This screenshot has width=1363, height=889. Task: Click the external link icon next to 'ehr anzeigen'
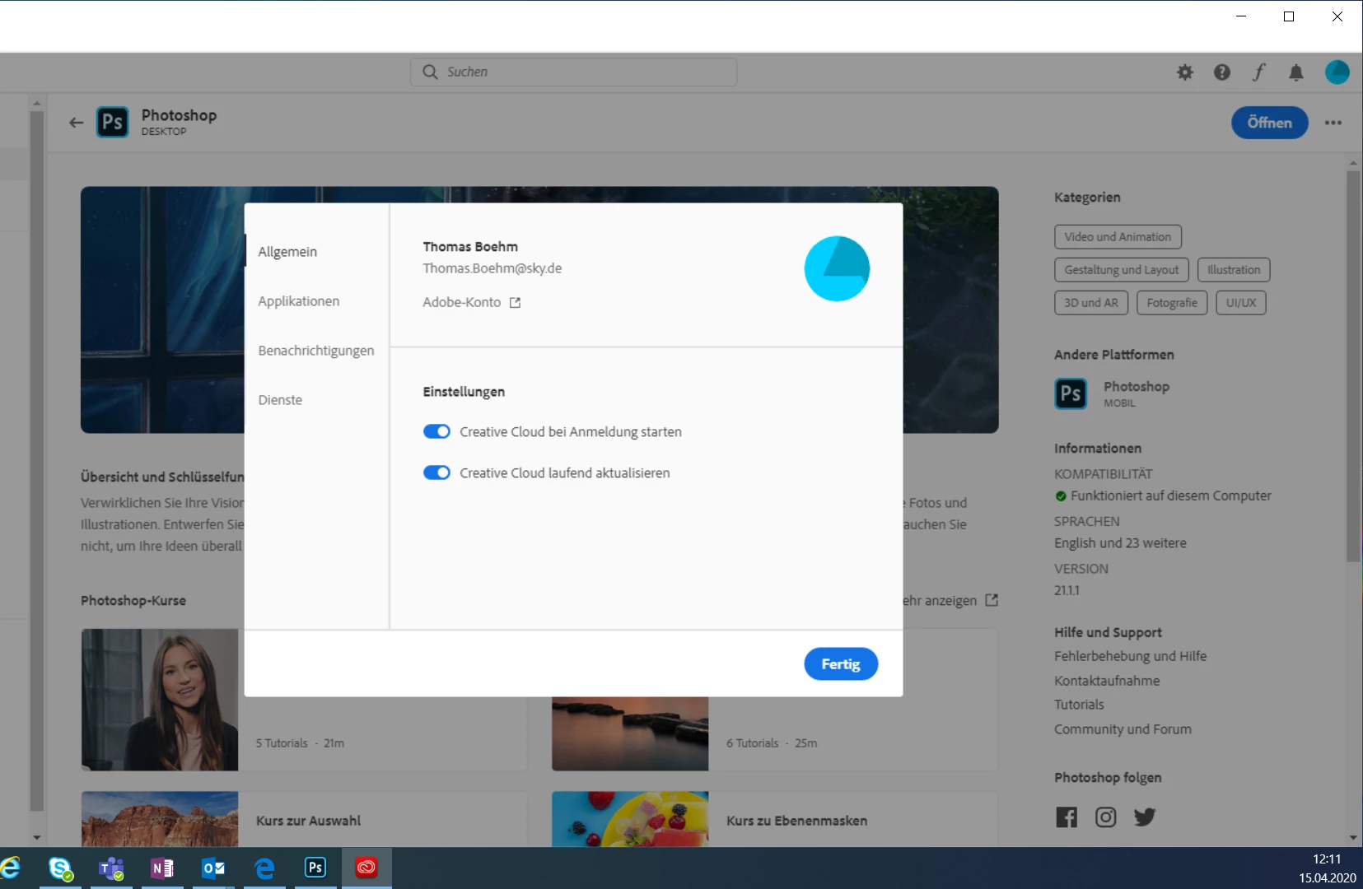tap(992, 600)
